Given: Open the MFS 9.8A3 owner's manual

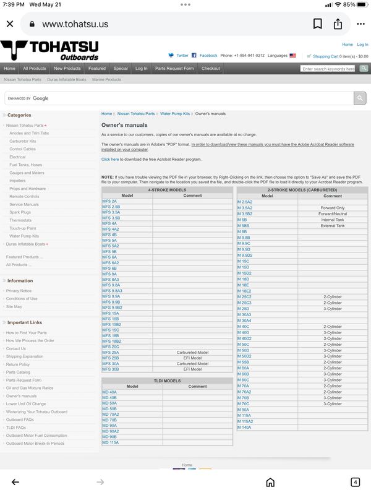Looking at the screenshot, I should [112, 291].
